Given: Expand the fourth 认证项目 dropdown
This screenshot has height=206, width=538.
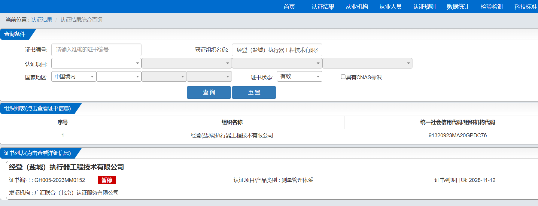Looking at the screenshot, I should (x=367, y=63).
